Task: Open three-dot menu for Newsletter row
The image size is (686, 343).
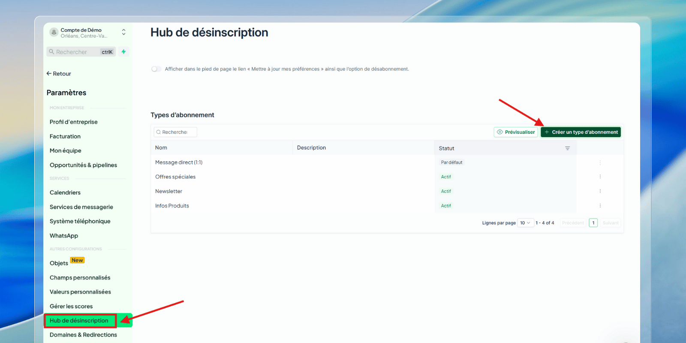Action: click(x=600, y=191)
